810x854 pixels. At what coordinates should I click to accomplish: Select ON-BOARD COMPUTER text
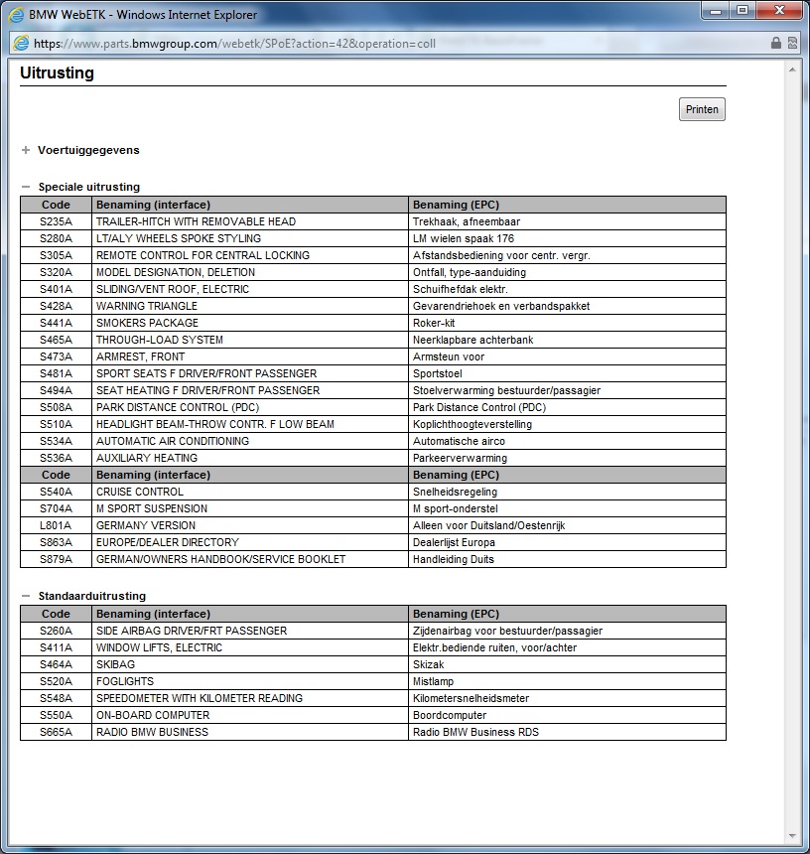[x=153, y=715]
